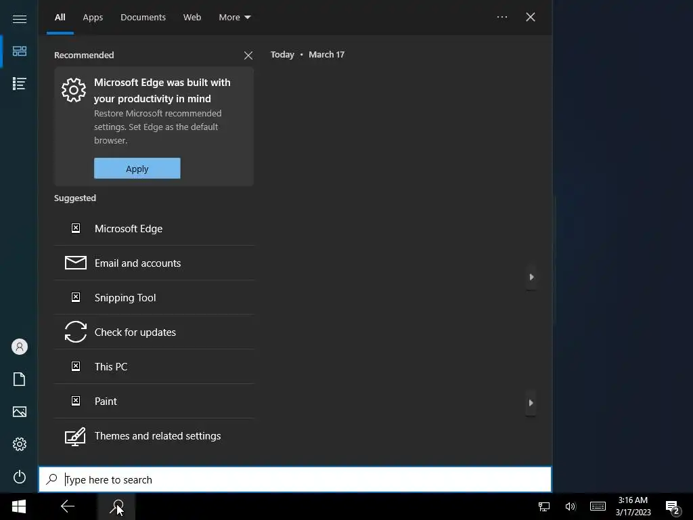Click the Apply button for Edge settings
The height and width of the screenshot is (520, 693).
pos(137,169)
